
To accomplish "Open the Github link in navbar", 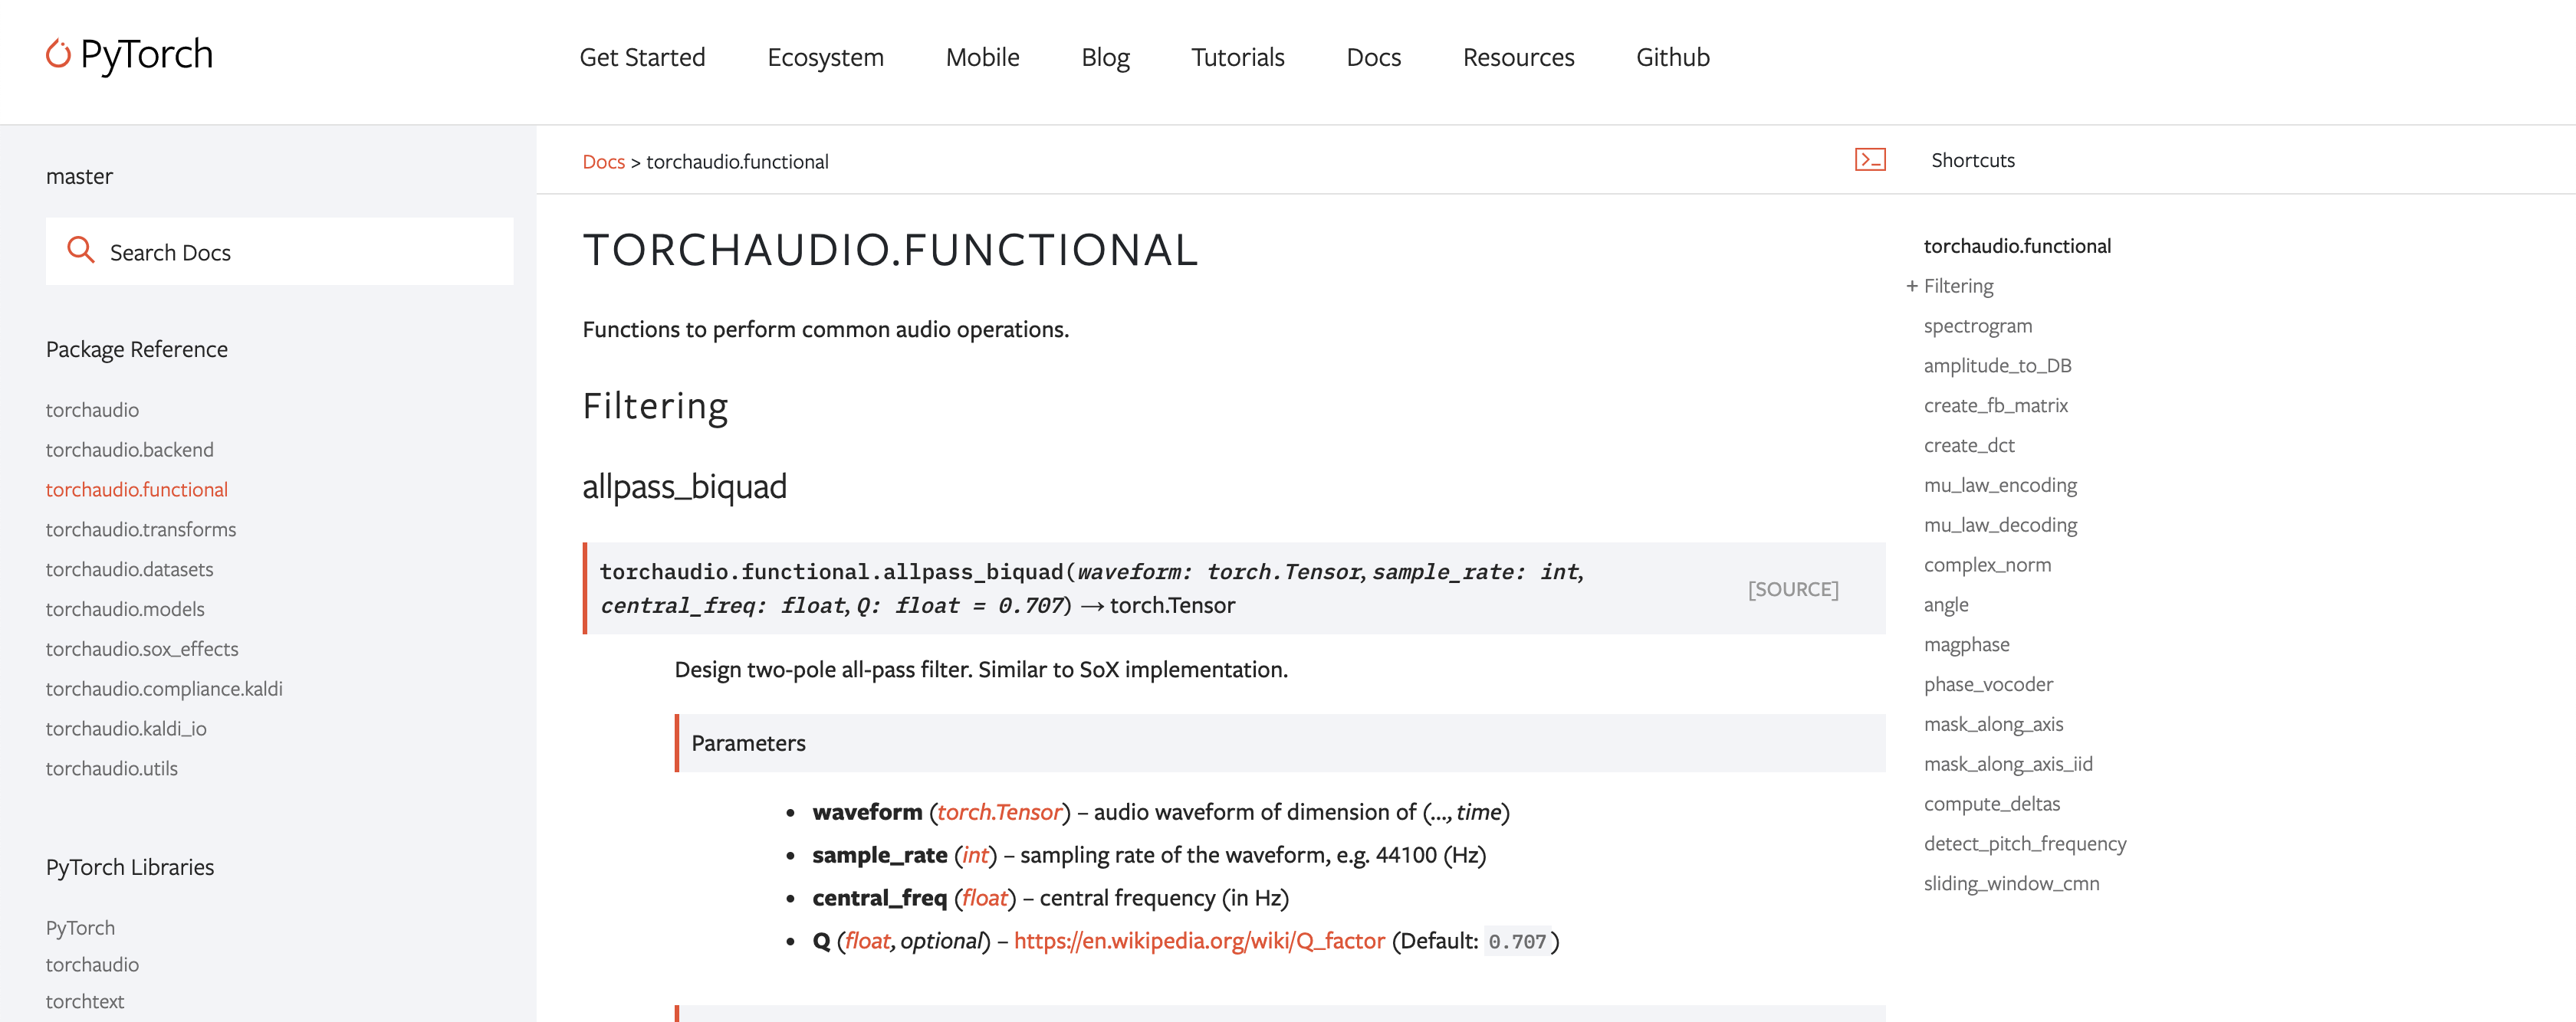I will [x=1672, y=58].
